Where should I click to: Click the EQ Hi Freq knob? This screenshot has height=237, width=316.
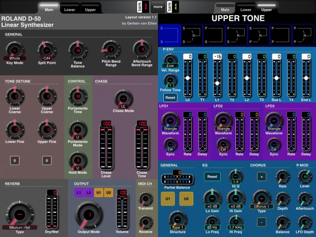236,223
